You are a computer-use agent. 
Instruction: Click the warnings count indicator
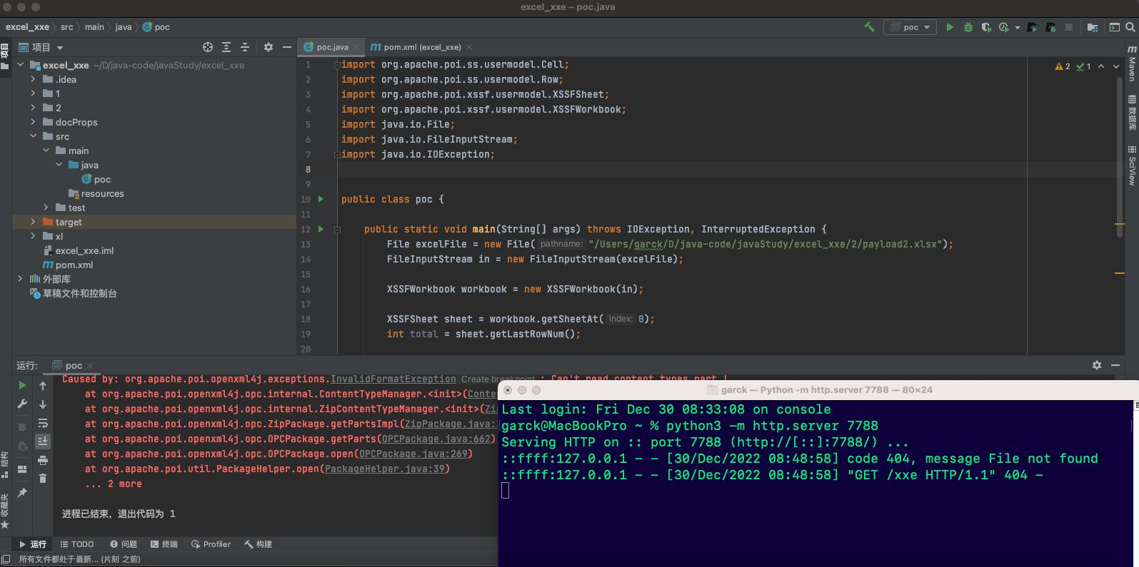pyautogui.click(x=1063, y=66)
